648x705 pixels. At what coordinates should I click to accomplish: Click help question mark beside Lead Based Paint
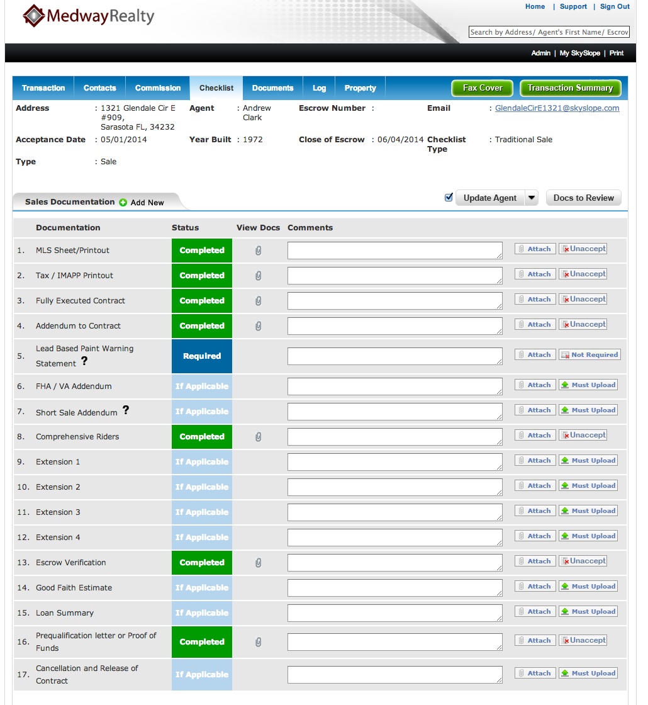click(84, 361)
